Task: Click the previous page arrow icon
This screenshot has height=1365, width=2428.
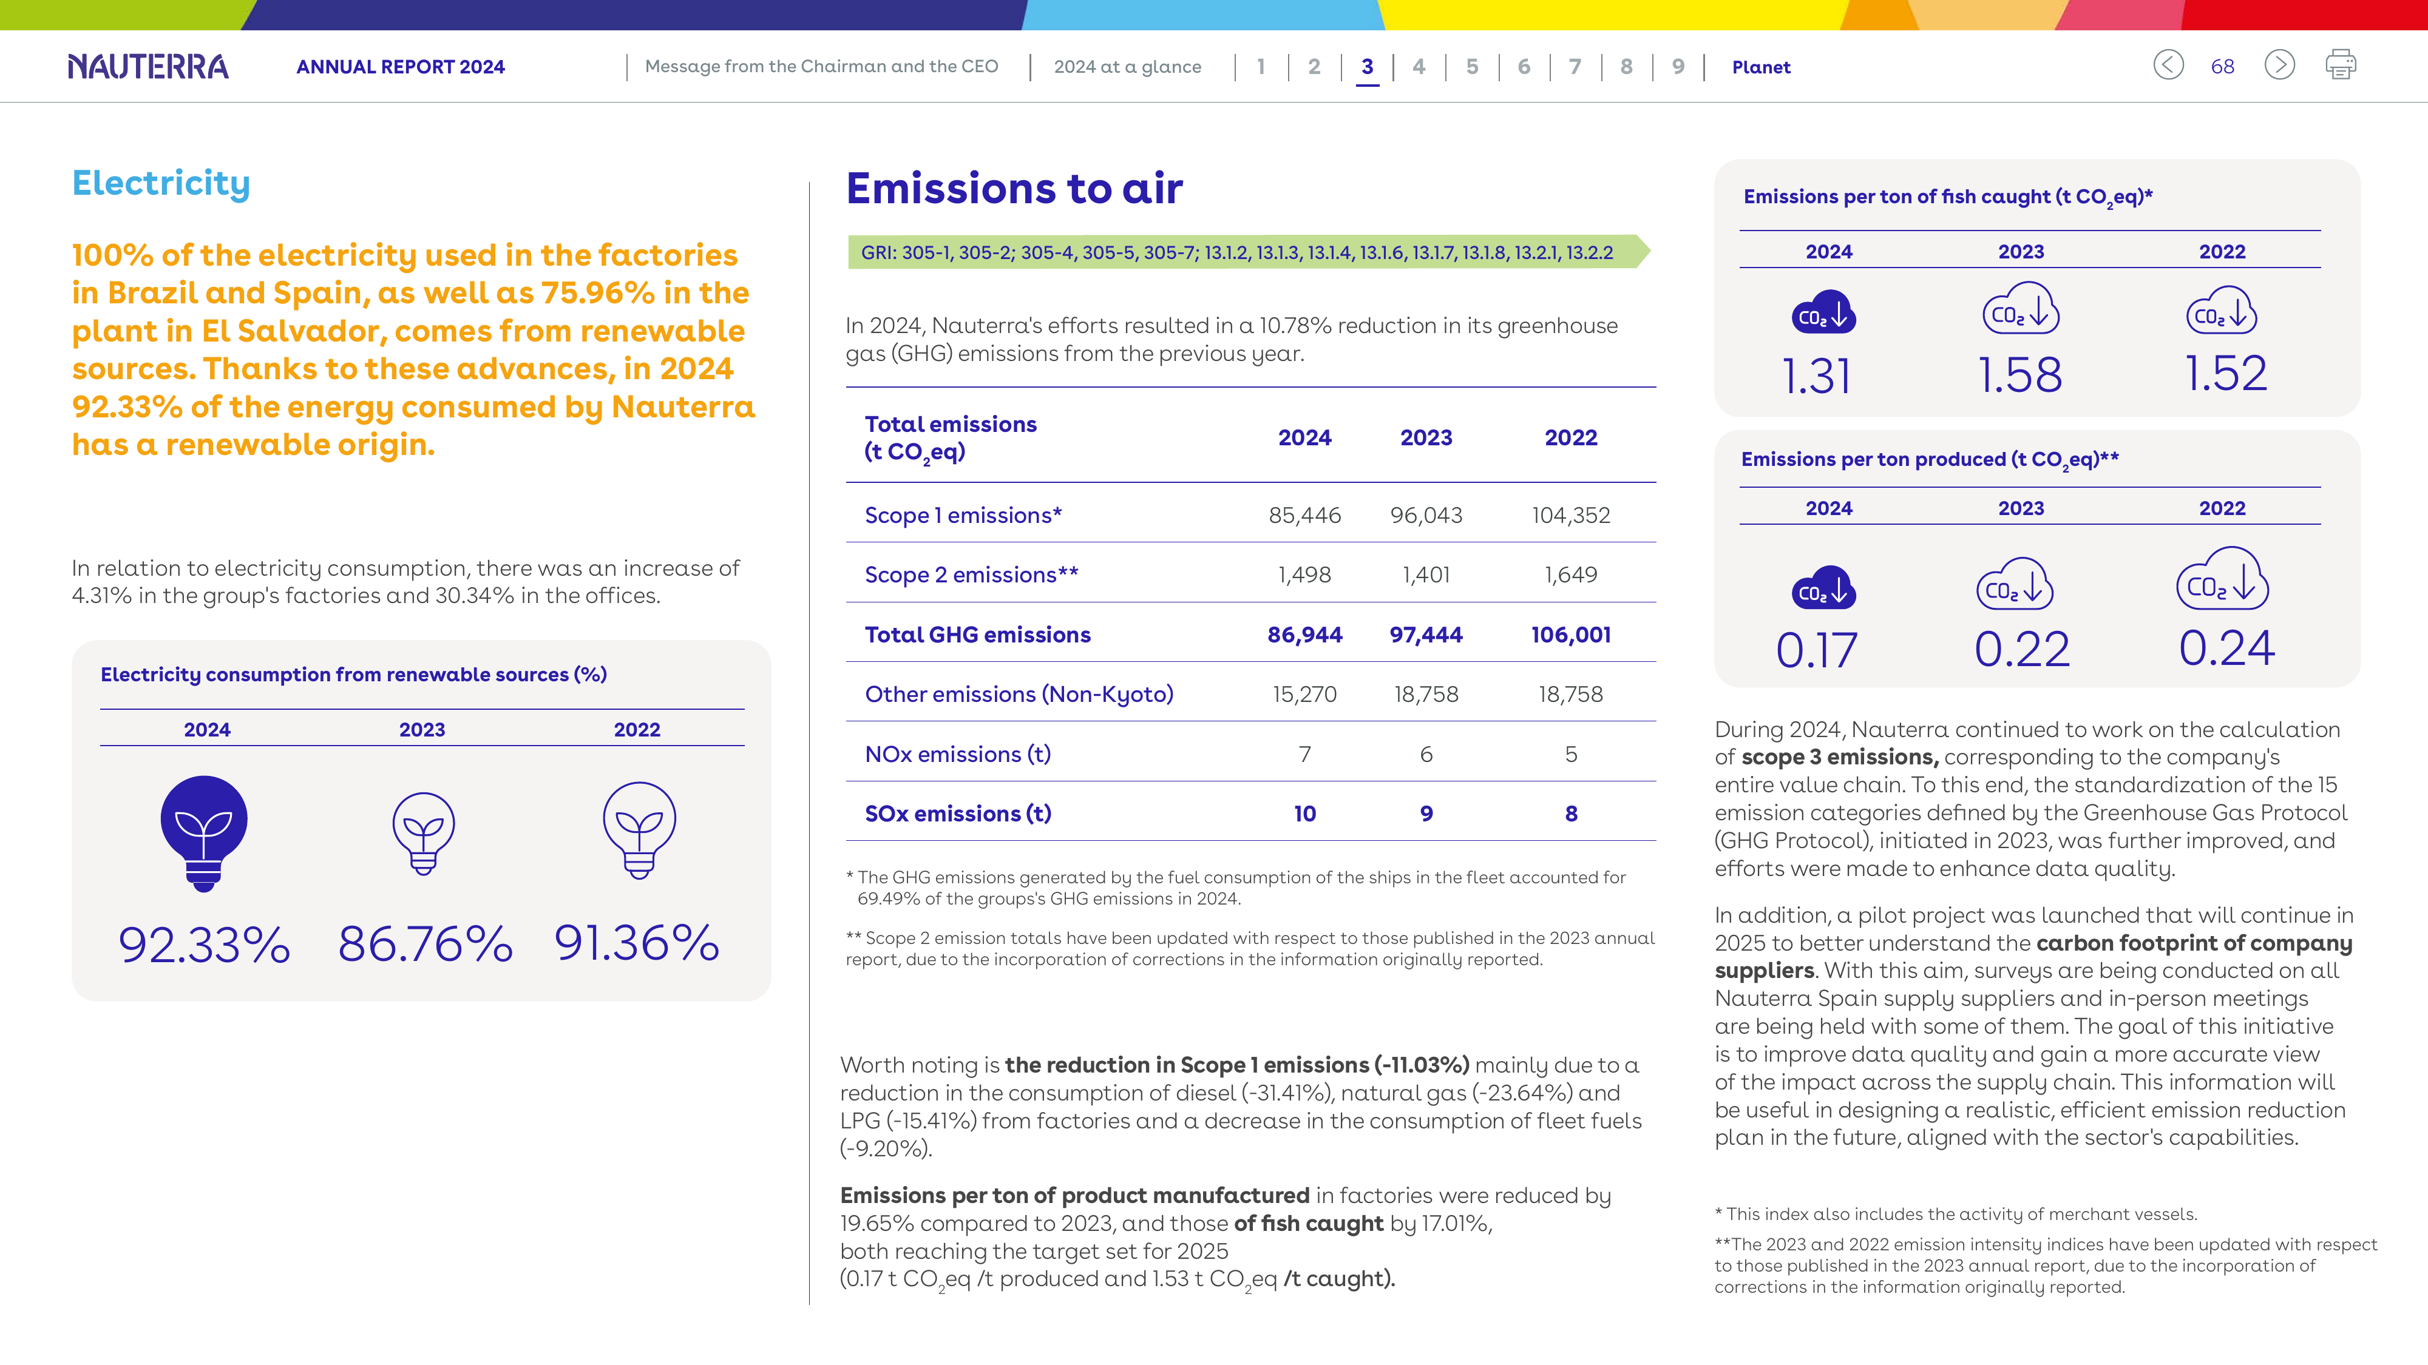Action: coord(2168,65)
